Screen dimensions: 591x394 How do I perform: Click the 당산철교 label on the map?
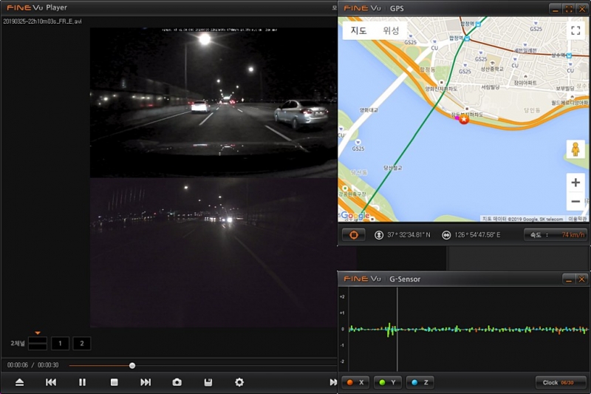click(x=393, y=167)
